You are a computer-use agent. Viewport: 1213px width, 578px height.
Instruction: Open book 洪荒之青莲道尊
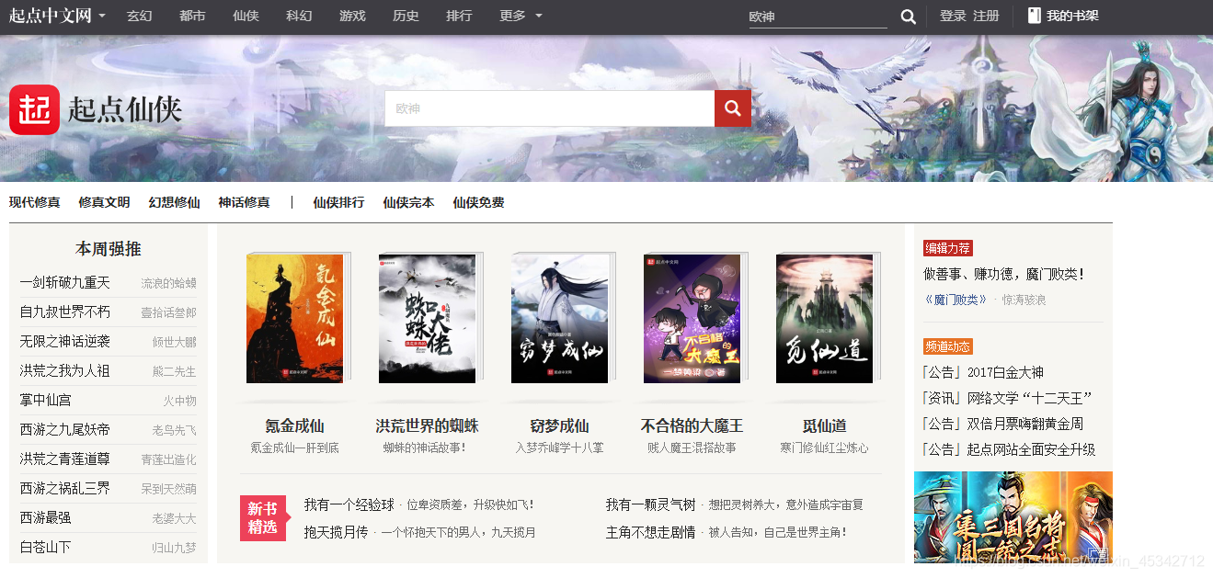pos(65,459)
